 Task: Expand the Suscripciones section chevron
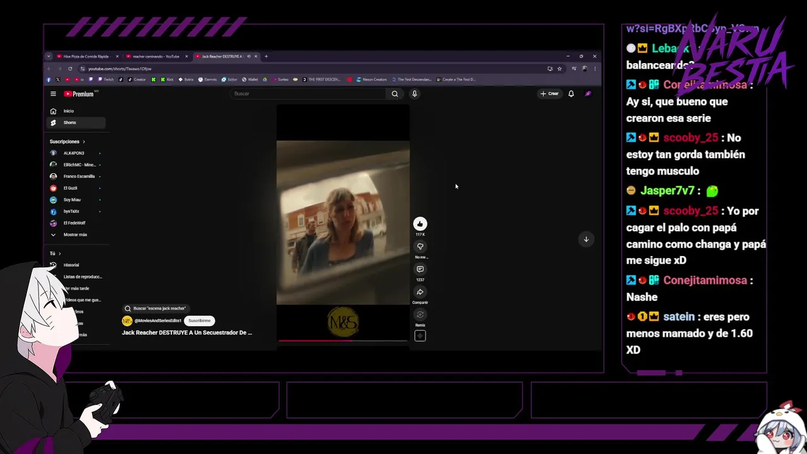click(x=83, y=142)
